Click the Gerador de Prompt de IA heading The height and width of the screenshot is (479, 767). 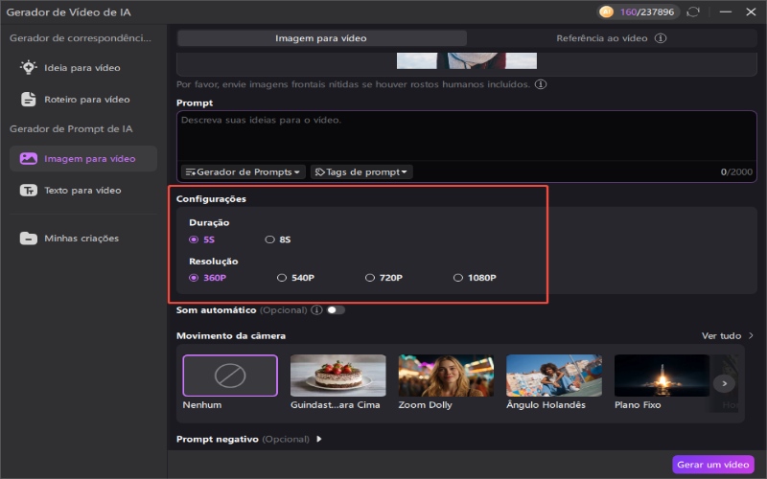point(71,129)
